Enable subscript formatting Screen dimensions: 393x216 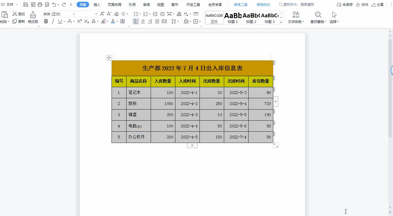[x=86, y=21]
